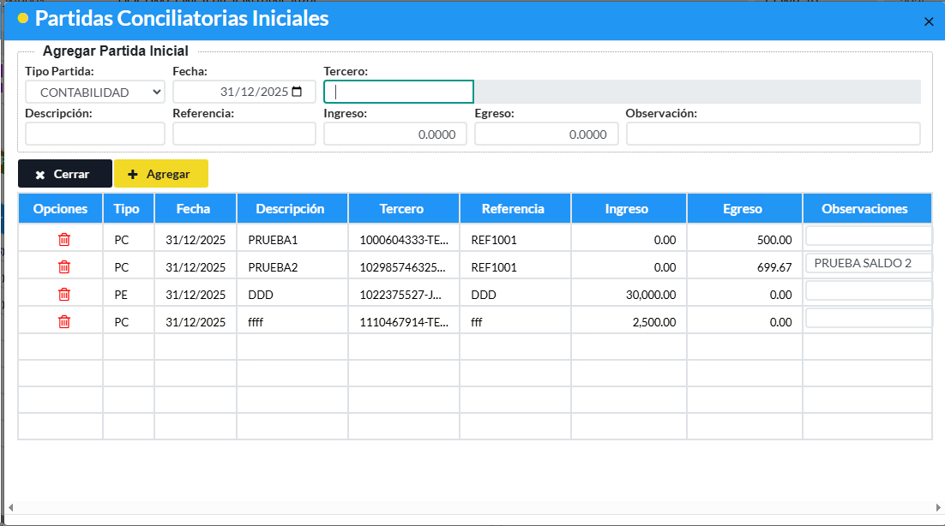Click scroll right arrow on horizontal scrollbar
945x526 pixels.
938,507
